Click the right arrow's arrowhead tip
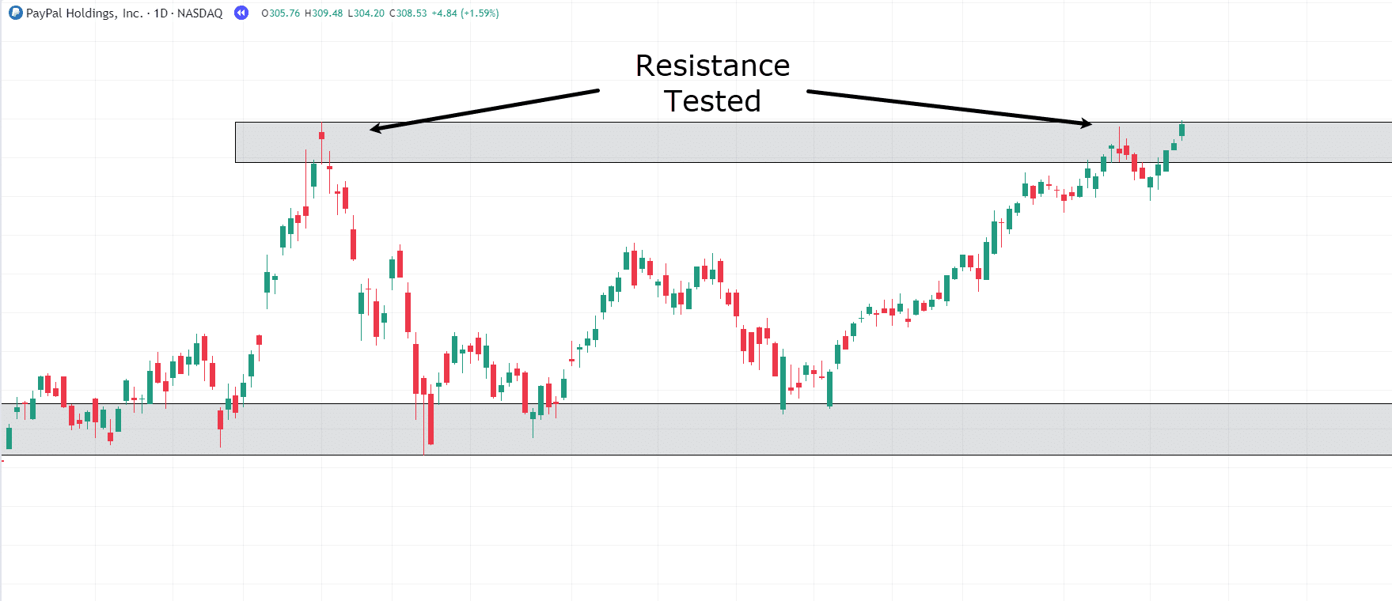1392x601 pixels. coord(1090,123)
